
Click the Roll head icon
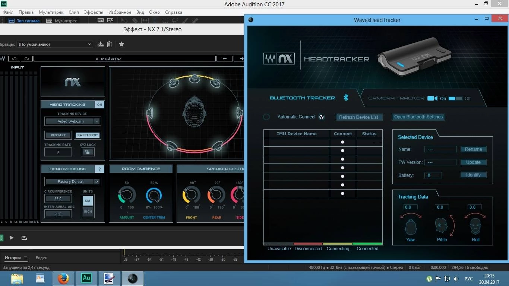[475, 226]
